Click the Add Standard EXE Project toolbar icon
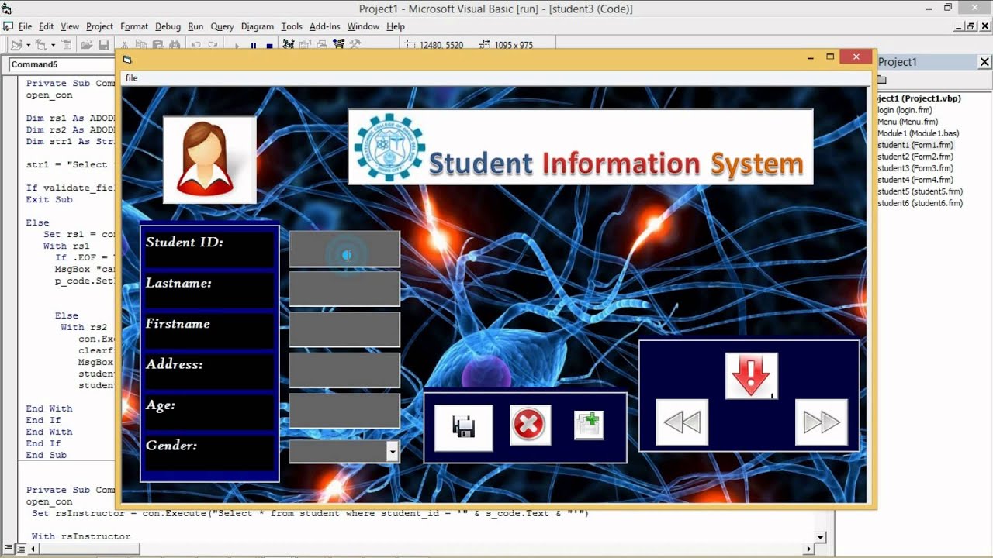This screenshot has height=558, width=993. click(16, 45)
